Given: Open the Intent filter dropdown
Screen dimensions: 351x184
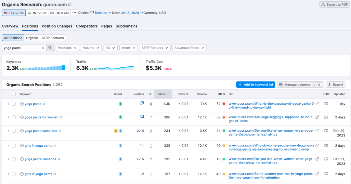Looking at the screenshot, I should (x=128, y=48).
